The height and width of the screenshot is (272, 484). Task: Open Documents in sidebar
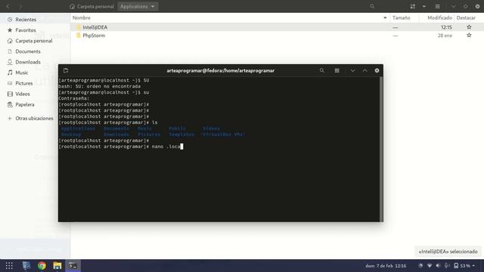tap(28, 51)
